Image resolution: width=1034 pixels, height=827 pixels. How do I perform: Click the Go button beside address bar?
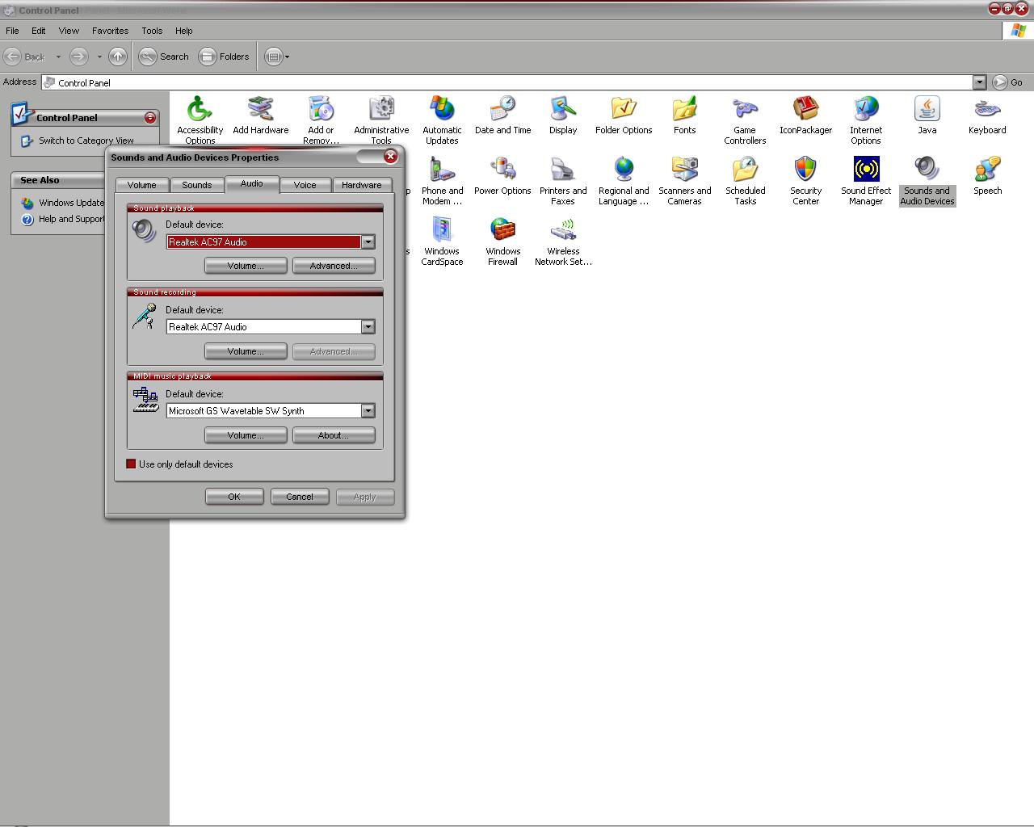pos(1007,82)
